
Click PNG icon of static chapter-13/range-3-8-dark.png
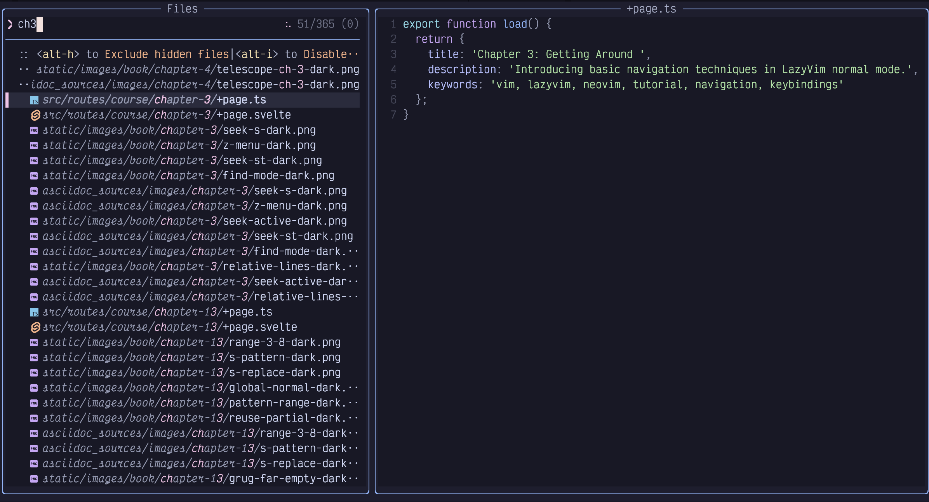pos(34,343)
